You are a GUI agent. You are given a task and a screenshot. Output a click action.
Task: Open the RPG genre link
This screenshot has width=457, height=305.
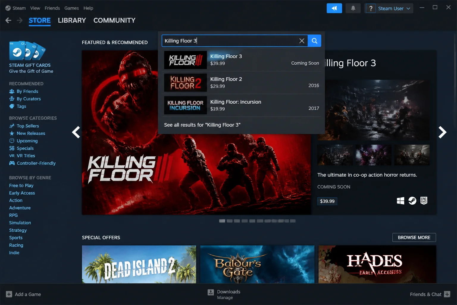click(13, 215)
